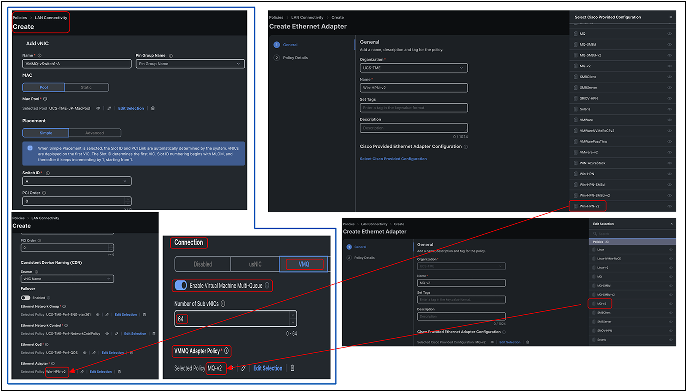Click document icon for MQ-v2 in Cisco configuration list

(x=576, y=66)
